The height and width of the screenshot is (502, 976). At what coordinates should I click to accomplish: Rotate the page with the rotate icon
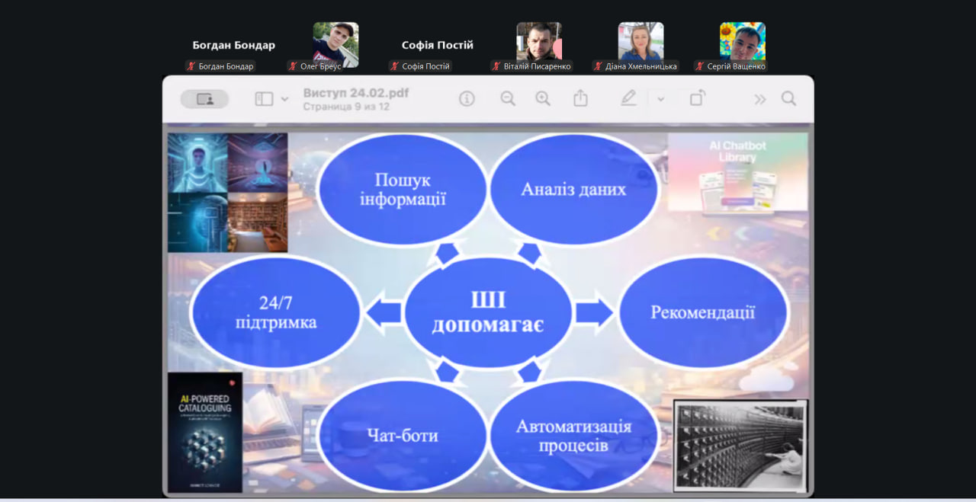(697, 99)
